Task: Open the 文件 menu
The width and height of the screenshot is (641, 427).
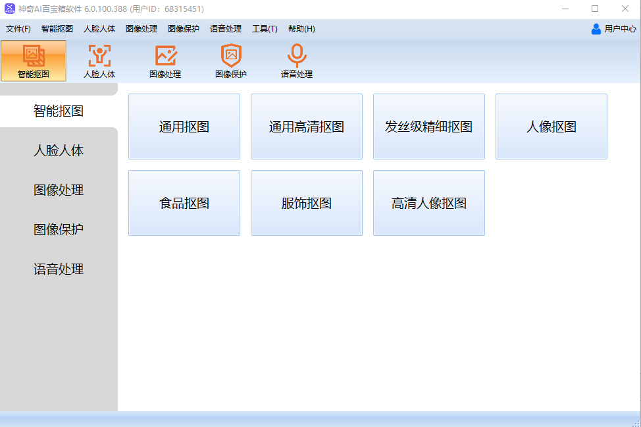Action: tap(17, 29)
